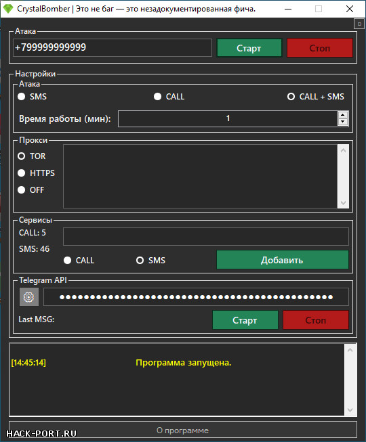
Task: Decrease work time with the down arrow
Action: [x=342, y=122]
